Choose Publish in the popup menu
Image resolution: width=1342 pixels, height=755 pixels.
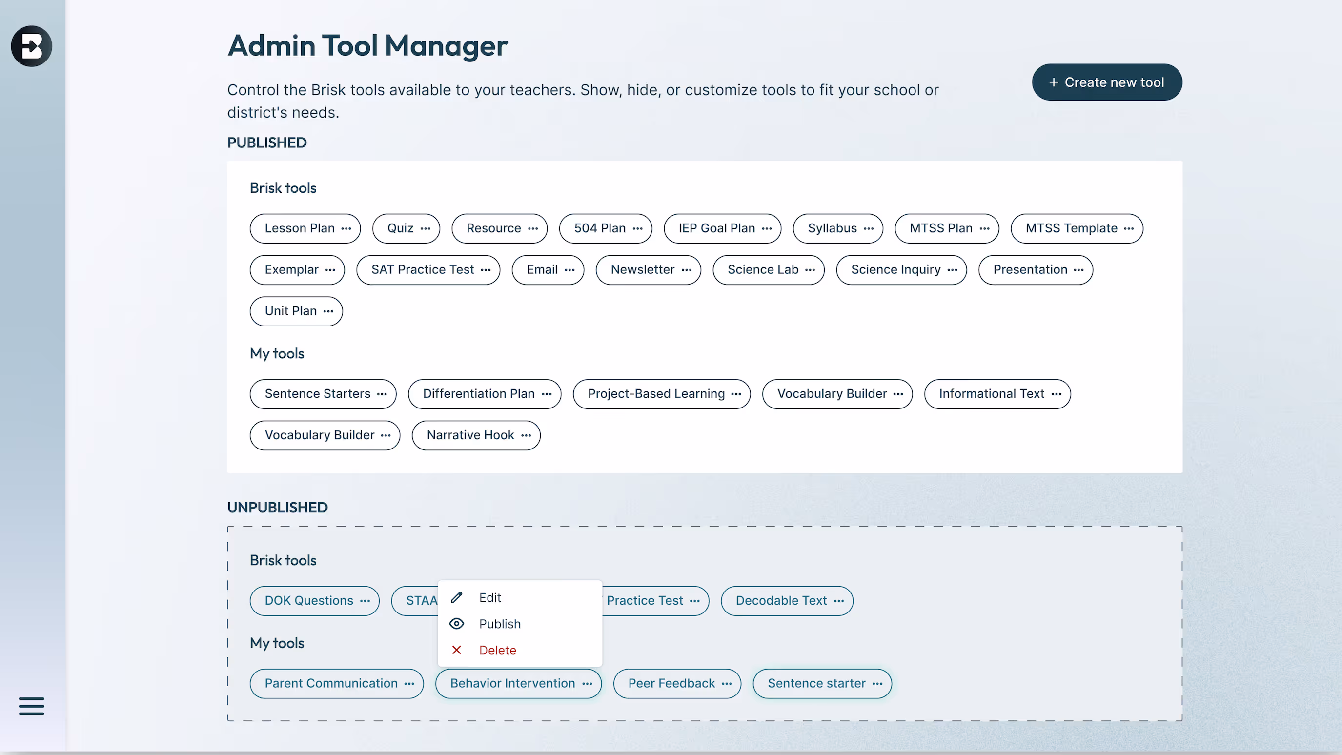click(x=500, y=624)
